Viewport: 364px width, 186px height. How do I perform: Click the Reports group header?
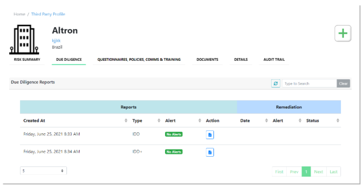(x=128, y=107)
